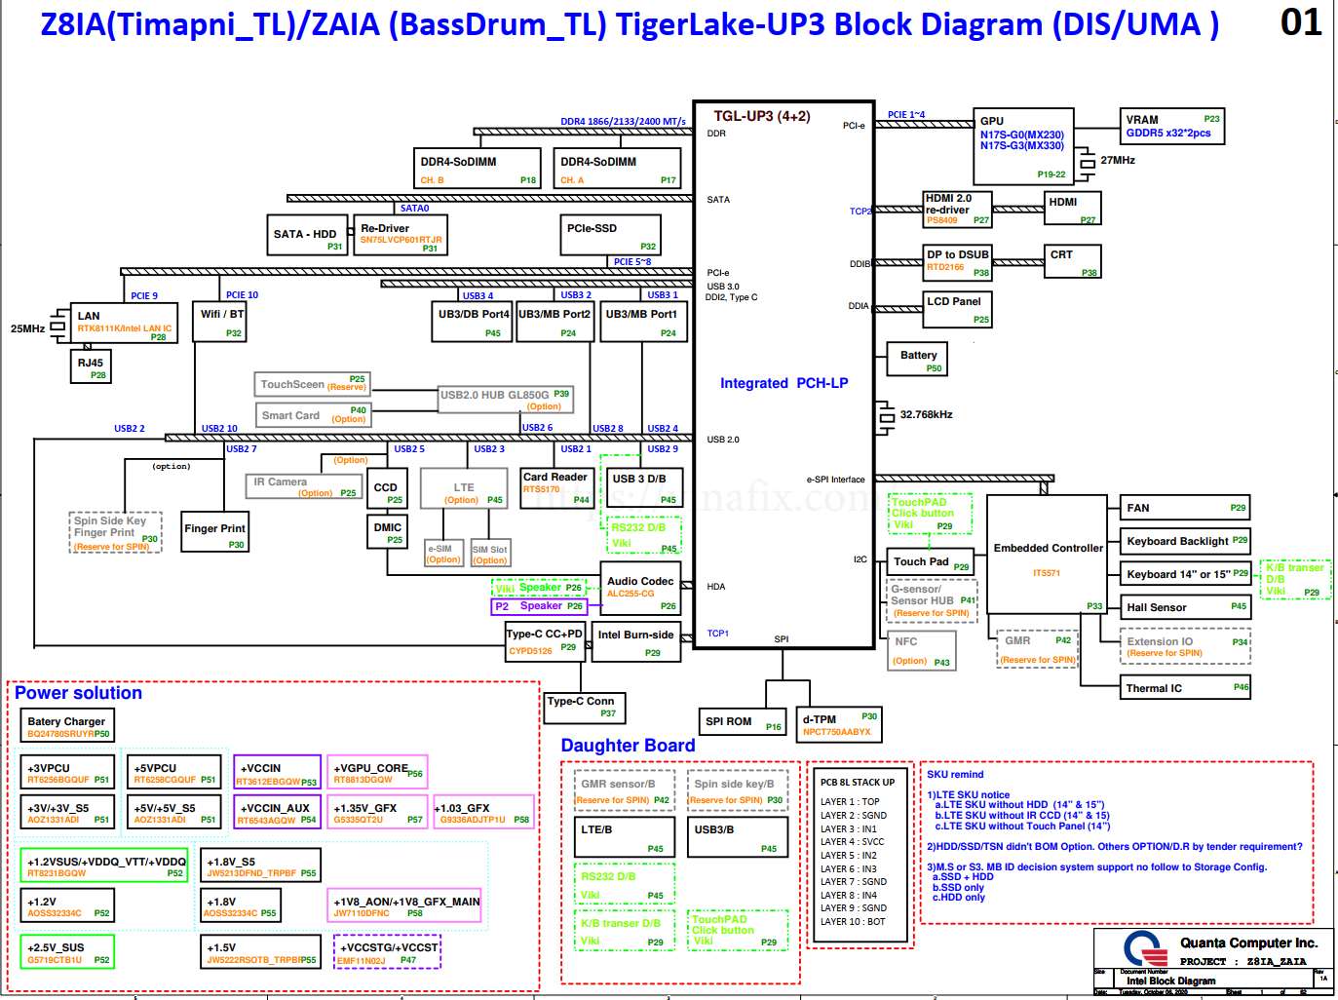This screenshot has width=1338, height=1000.
Task: Click the Audio Codec ALC255-CG block
Action: pyautogui.click(x=641, y=588)
